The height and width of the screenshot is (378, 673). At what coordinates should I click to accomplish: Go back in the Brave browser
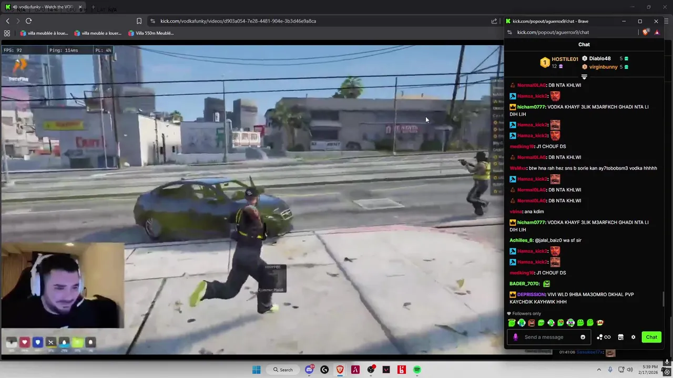coord(7,21)
